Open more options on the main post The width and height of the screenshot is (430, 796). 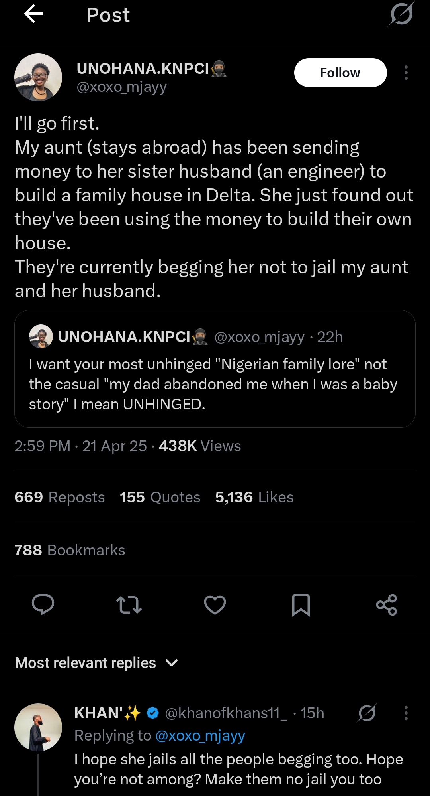tap(406, 73)
